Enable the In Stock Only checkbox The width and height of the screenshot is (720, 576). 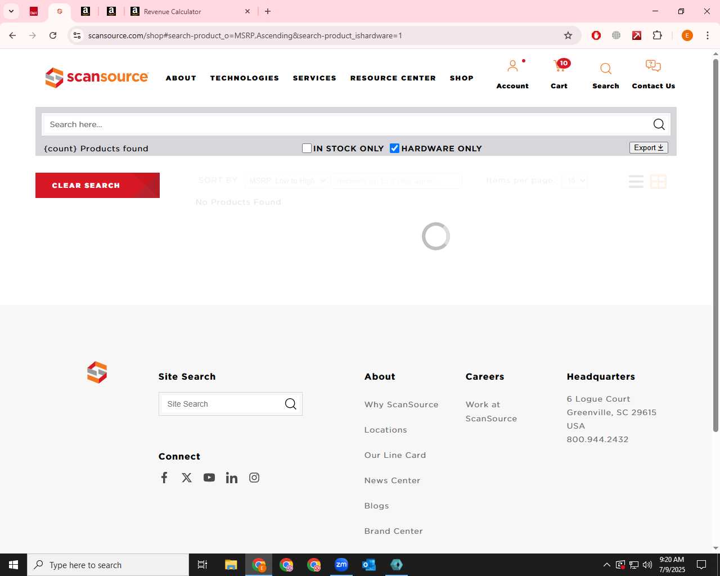click(x=307, y=148)
